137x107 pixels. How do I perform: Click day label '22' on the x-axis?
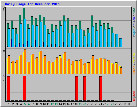coord(92,104)
